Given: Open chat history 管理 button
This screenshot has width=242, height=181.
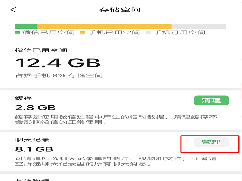Looking at the screenshot, I should click(211, 142).
